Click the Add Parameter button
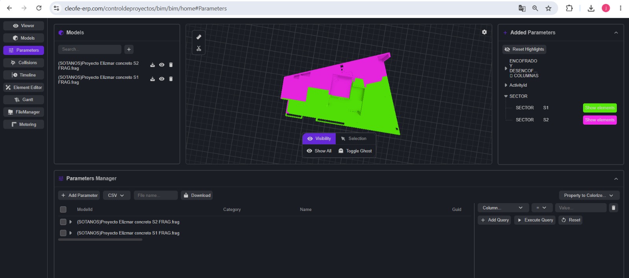This screenshot has height=278, width=629. tap(79, 195)
